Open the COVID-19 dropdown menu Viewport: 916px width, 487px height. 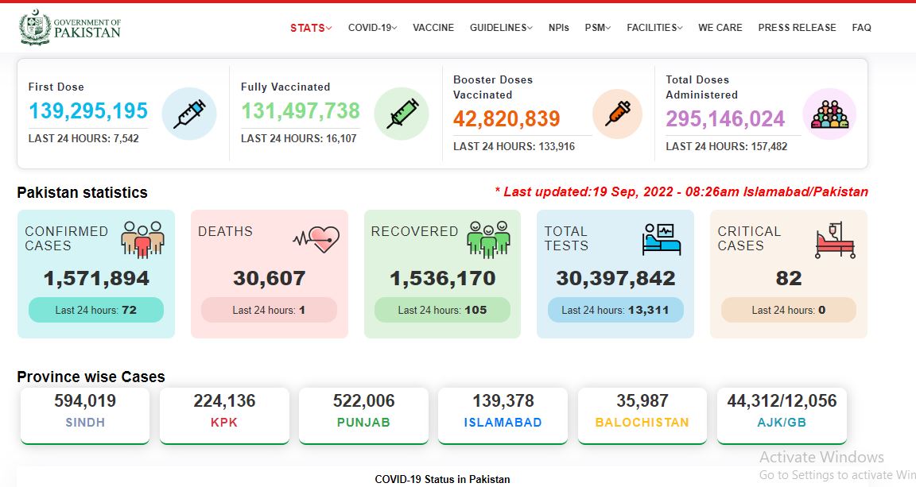point(372,28)
